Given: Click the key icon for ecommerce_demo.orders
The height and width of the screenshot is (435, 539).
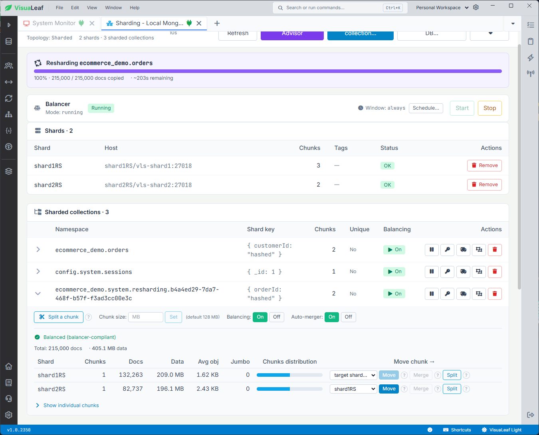Looking at the screenshot, I should coord(448,250).
